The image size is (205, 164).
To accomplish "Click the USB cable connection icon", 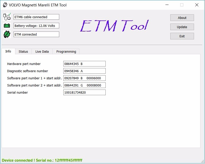I will pyautogui.click(x=7, y=16).
